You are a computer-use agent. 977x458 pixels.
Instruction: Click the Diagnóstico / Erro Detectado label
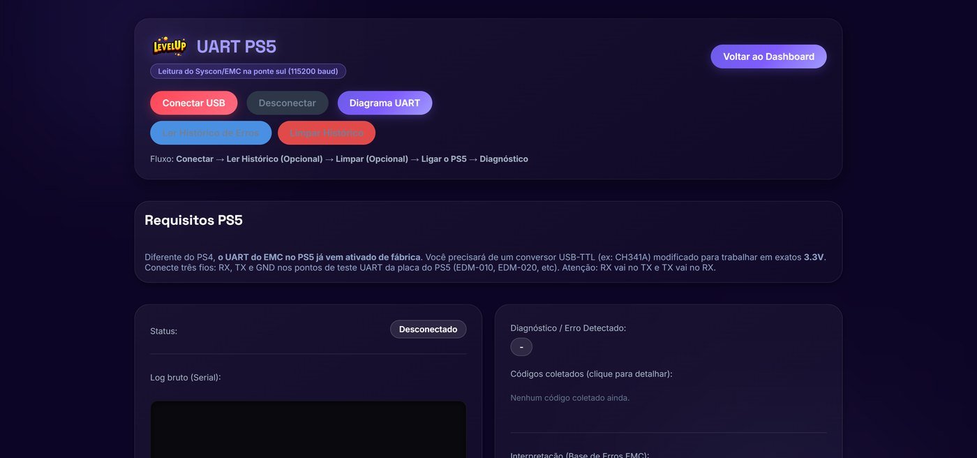point(568,328)
